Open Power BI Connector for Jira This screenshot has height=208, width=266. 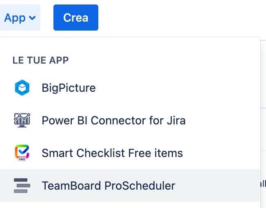click(x=130, y=120)
